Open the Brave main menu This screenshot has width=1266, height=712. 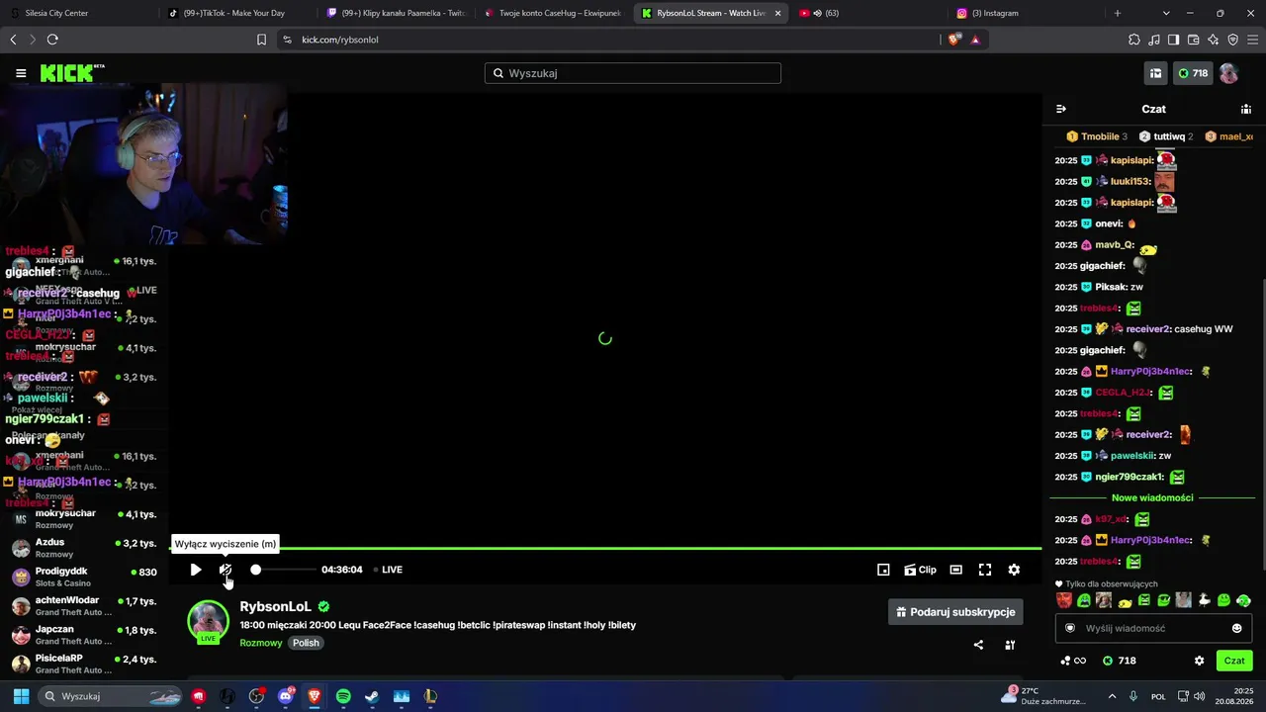point(1252,40)
